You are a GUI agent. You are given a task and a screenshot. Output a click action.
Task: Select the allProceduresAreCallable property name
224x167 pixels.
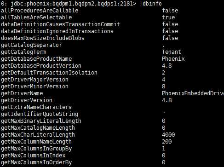(x=40, y=11)
